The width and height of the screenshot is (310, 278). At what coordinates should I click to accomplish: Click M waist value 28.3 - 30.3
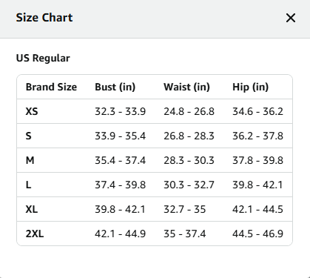point(189,160)
